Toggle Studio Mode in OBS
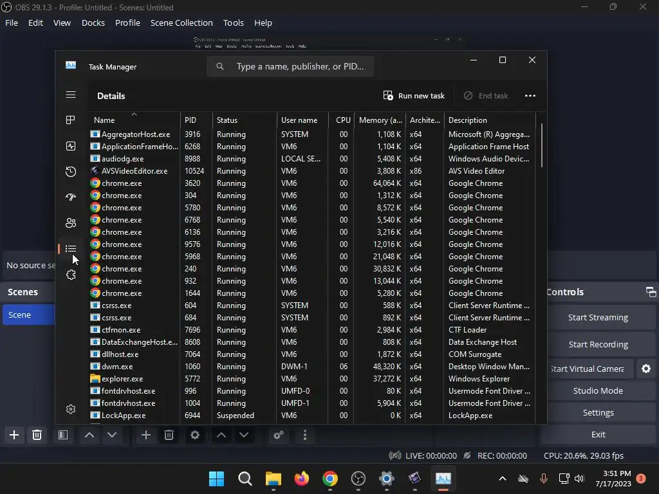 coord(598,390)
